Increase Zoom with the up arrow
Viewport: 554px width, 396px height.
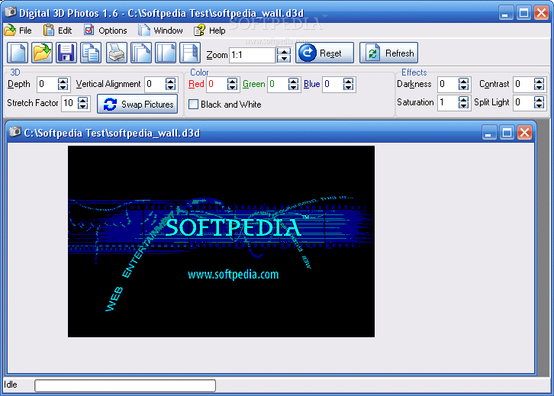(x=284, y=52)
